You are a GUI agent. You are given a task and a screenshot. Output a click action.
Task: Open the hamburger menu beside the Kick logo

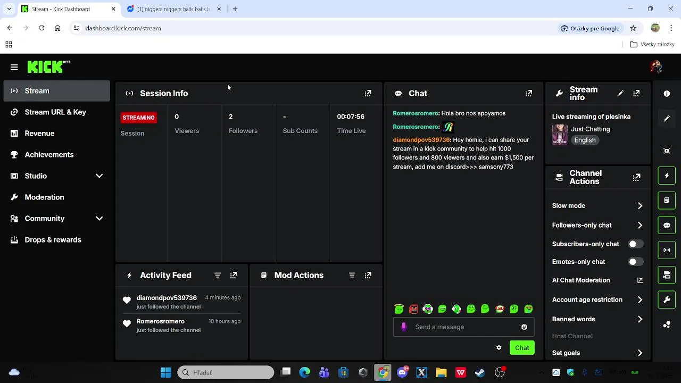click(14, 67)
